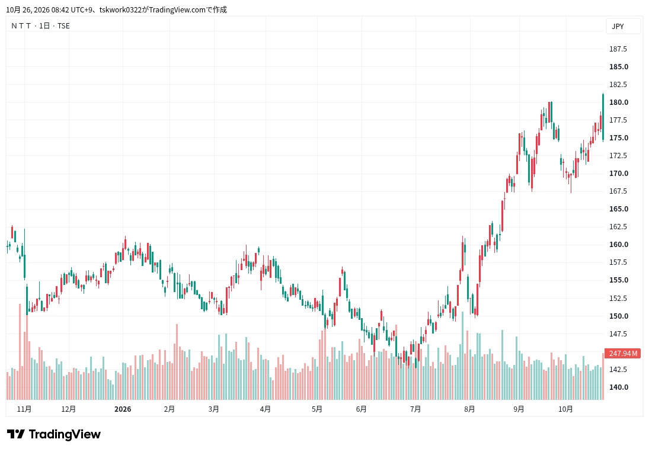This screenshot has width=649, height=452.
Task: Select the 140.0 price level label
Action: pos(618,387)
